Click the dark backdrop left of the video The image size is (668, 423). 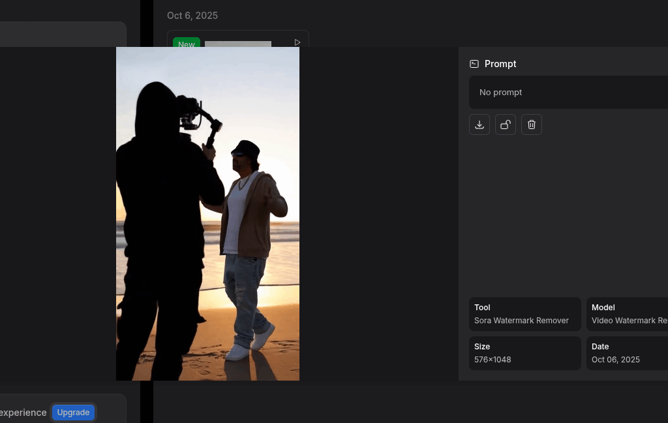click(57, 214)
